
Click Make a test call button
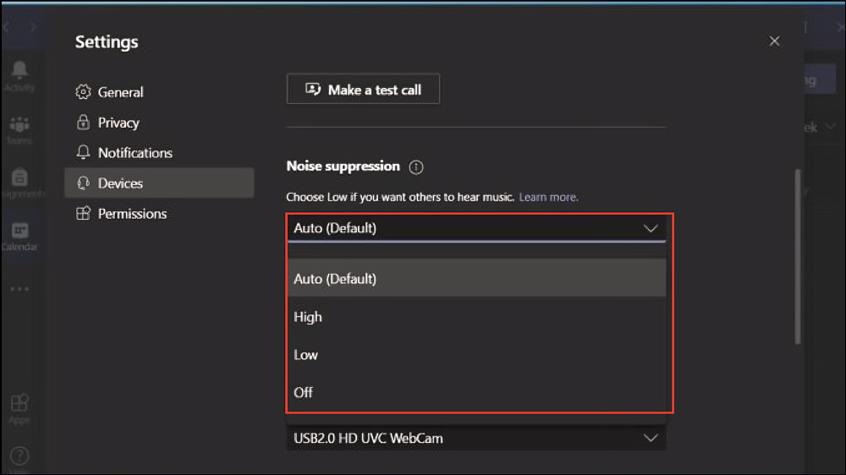tap(363, 90)
